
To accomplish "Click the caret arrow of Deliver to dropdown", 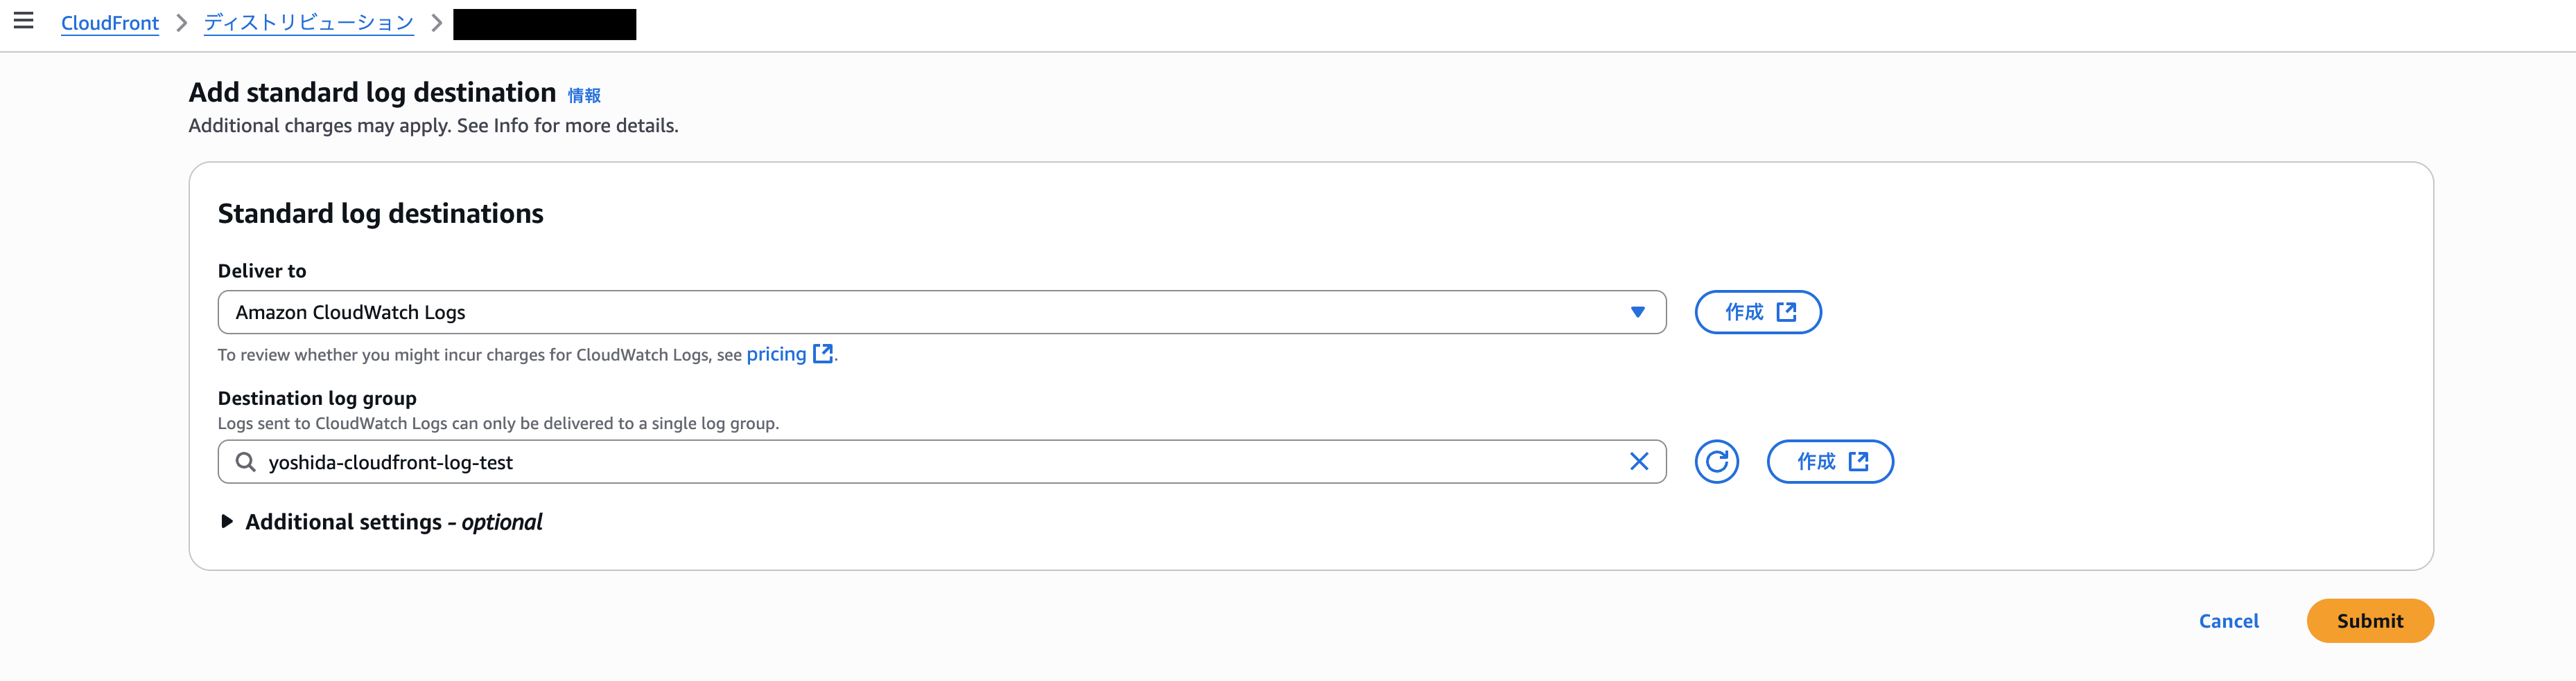I will coord(1637,313).
